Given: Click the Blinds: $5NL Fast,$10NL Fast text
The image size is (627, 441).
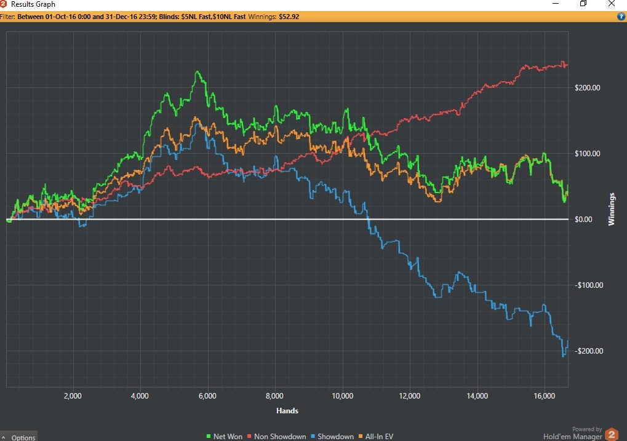Looking at the screenshot, I should [x=202, y=17].
